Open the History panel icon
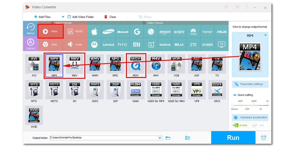The image size is (295, 147). pyautogui.click(x=30, y=29)
